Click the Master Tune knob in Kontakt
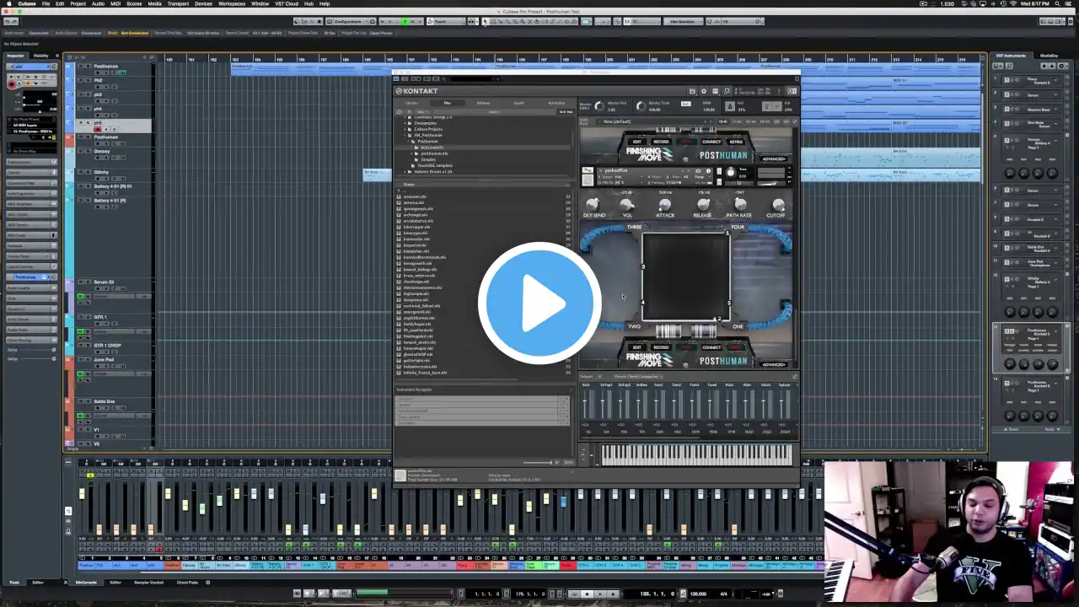 click(641, 106)
